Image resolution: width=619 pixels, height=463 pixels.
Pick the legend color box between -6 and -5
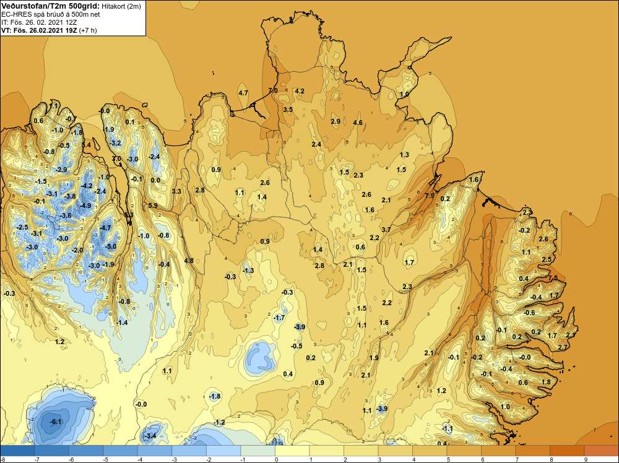coord(86,451)
